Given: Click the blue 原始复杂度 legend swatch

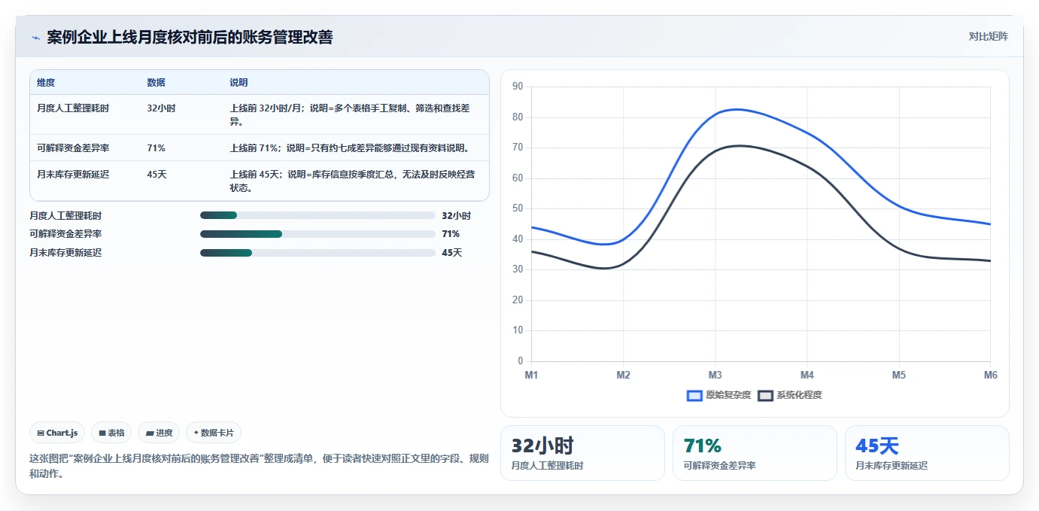Looking at the screenshot, I should tap(694, 395).
